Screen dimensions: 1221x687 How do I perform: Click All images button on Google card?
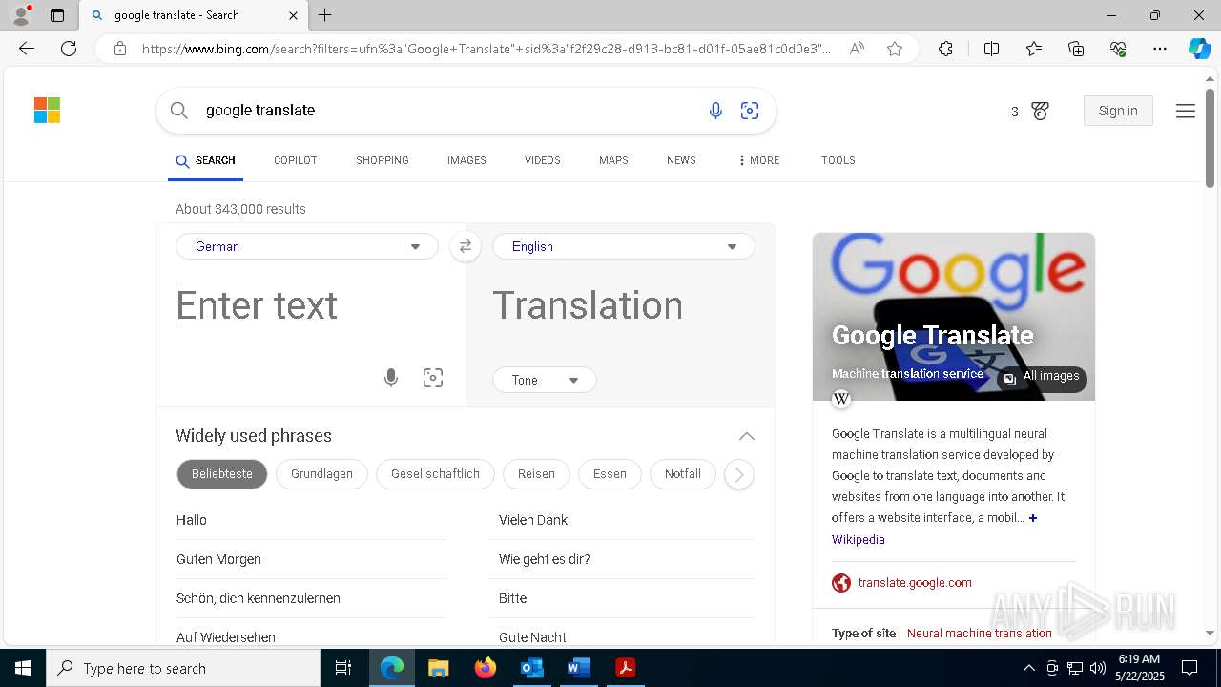click(x=1042, y=377)
